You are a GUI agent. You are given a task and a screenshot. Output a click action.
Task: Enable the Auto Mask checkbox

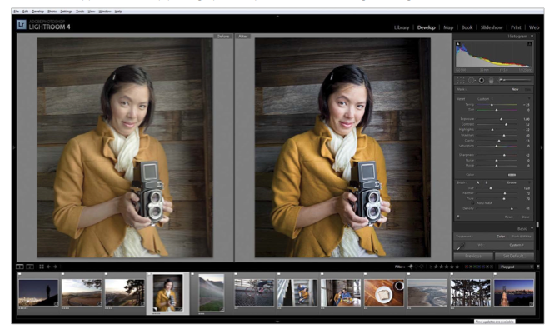472,203
